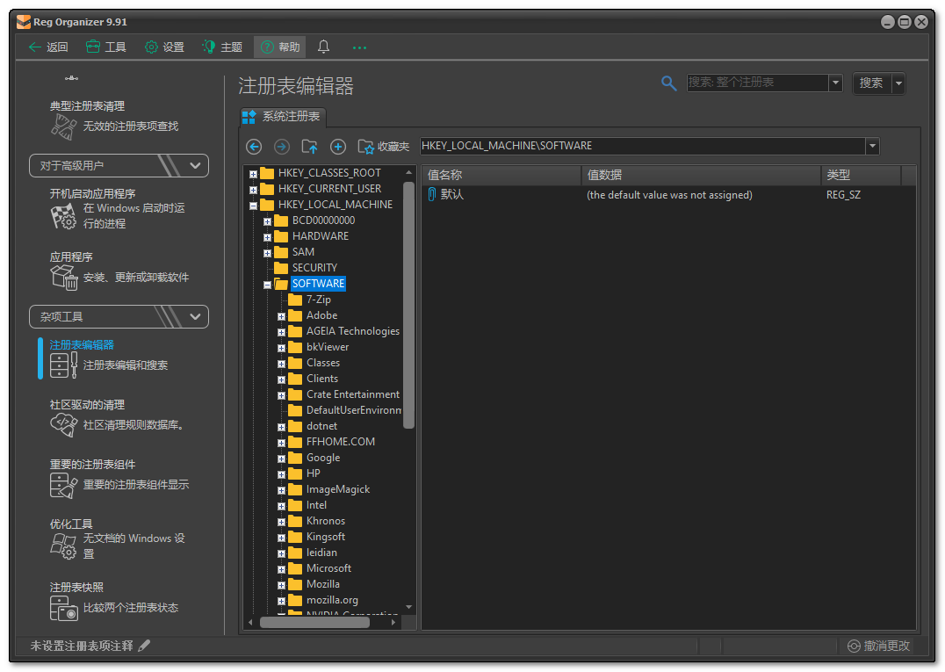This screenshot has height=672, width=945.
Task: Click the tree vertical scrollbar thumb
Action: coord(408,304)
